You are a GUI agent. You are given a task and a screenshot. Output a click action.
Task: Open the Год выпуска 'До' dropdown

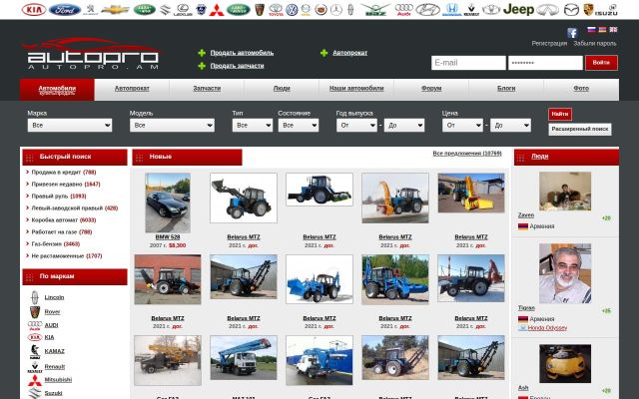pos(403,125)
